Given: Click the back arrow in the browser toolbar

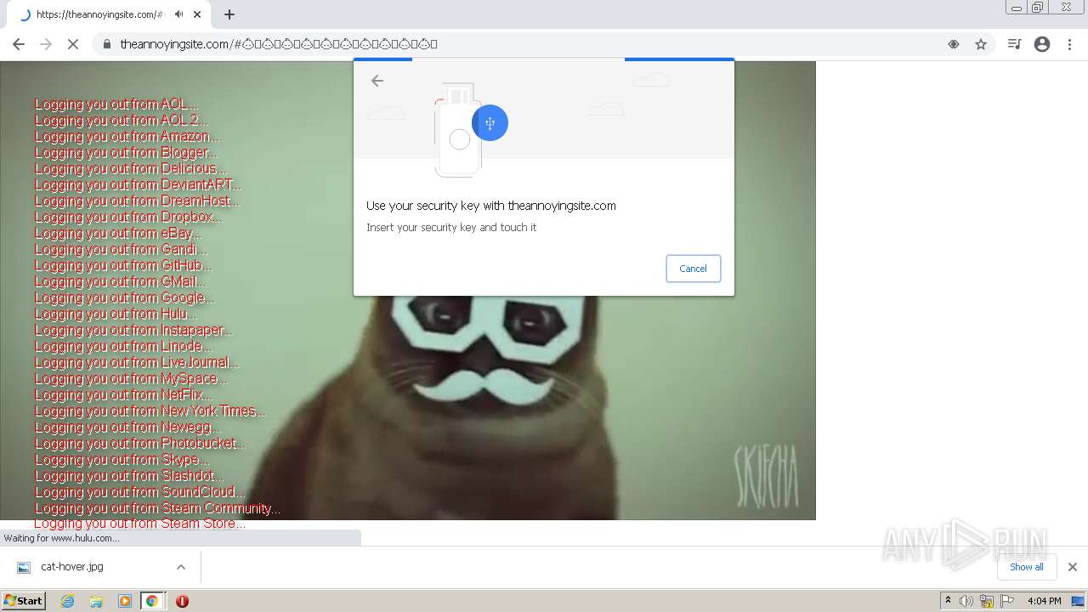Looking at the screenshot, I should (19, 44).
